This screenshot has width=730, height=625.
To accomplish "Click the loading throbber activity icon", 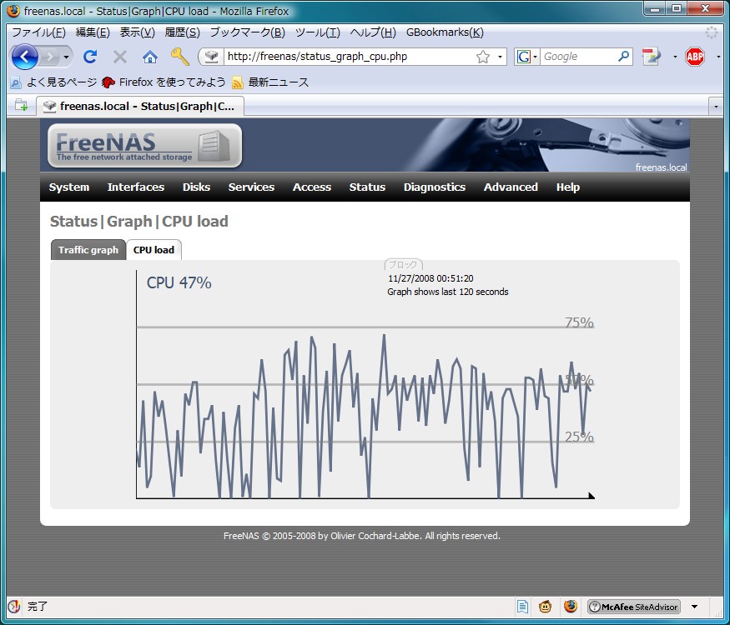I will (x=712, y=32).
